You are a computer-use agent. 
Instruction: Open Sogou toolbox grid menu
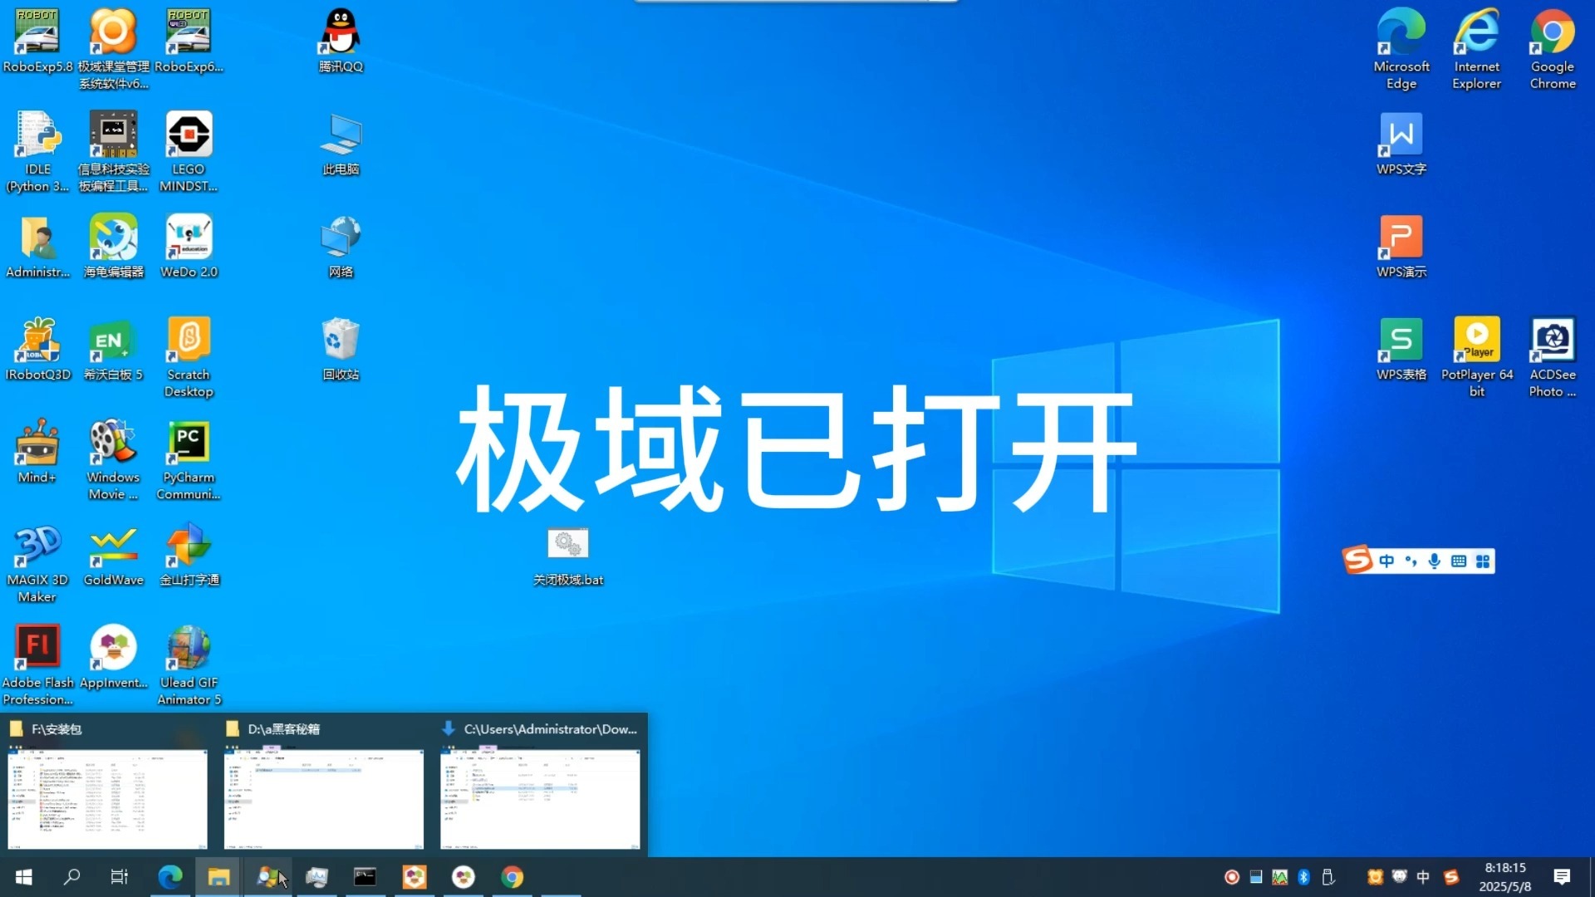click(1483, 561)
